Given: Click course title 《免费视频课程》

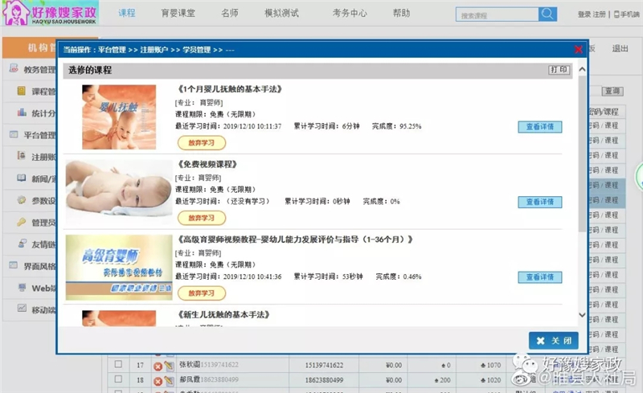Looking at the screenshot, I should pyautogui.click(x=207, y=164).
